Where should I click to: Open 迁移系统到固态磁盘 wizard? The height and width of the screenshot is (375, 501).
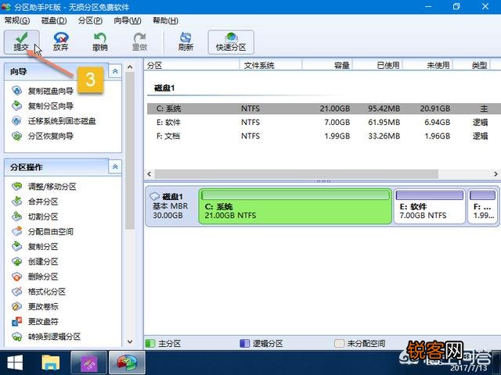54,121
